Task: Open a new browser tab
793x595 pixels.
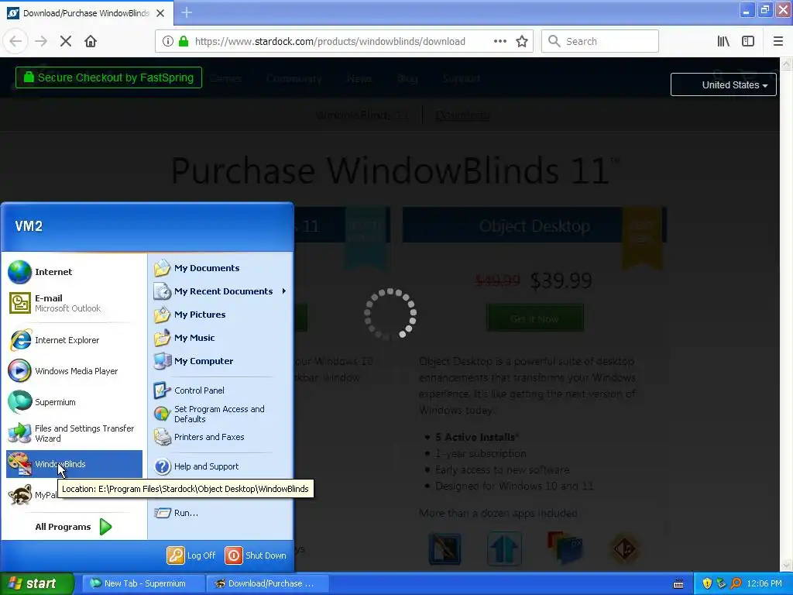Action: point(187,12)
